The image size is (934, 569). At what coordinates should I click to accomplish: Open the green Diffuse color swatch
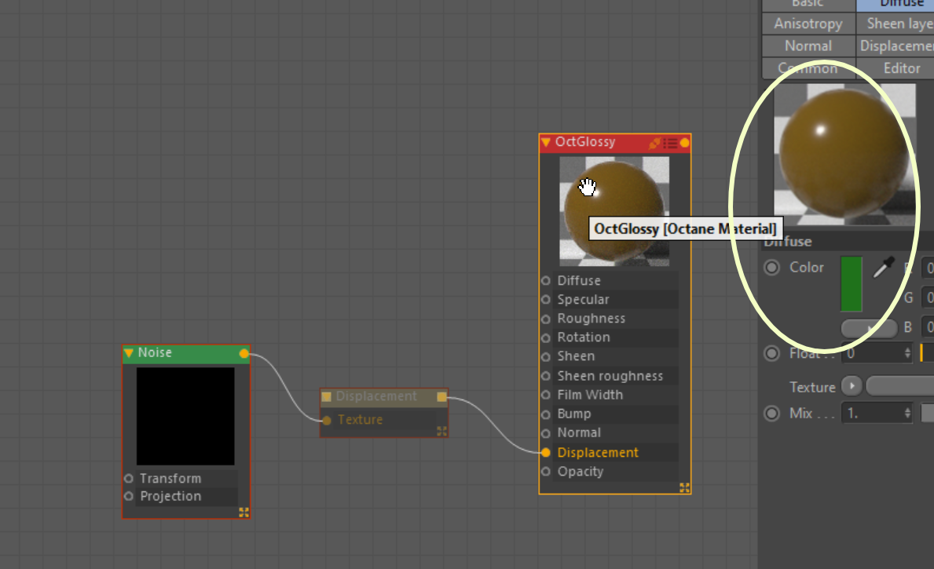[852, 284]
